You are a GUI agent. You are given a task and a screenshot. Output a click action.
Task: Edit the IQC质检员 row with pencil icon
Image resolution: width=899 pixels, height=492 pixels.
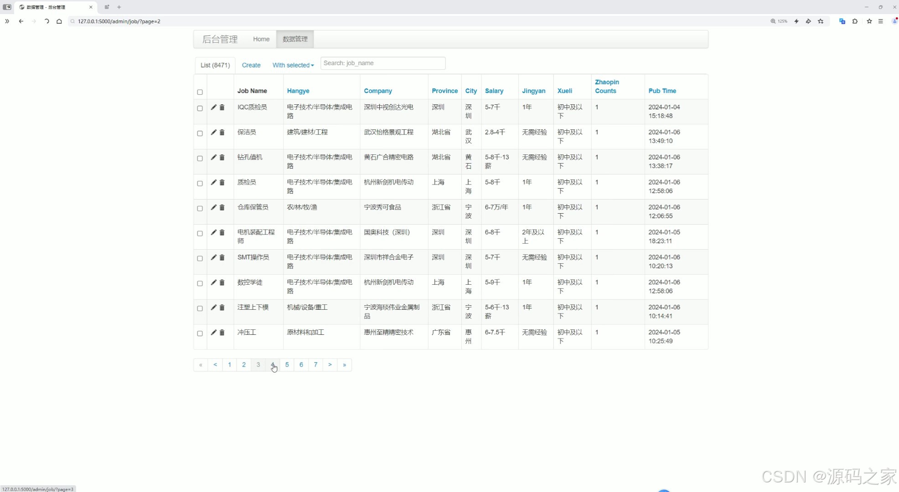[213, 108]
